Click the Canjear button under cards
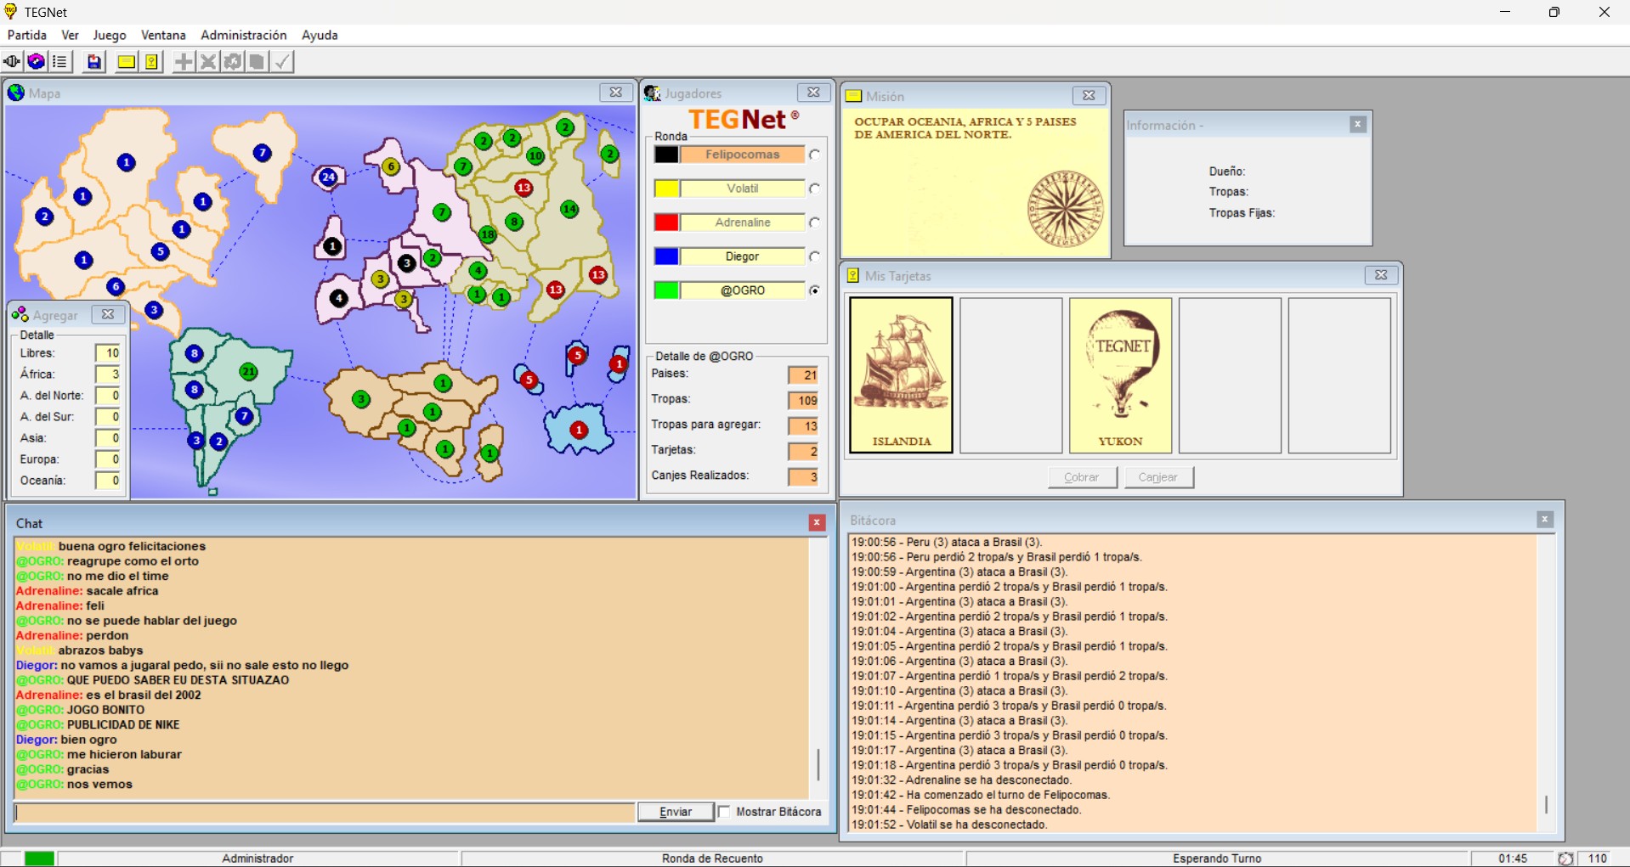 point(1158,477)
